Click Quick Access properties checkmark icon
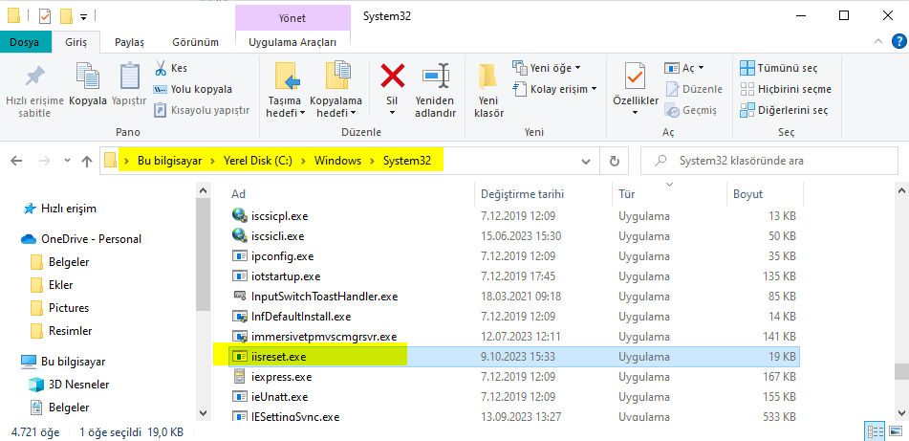Viewport: 909px width, 441px height. [x=45, y=15]
